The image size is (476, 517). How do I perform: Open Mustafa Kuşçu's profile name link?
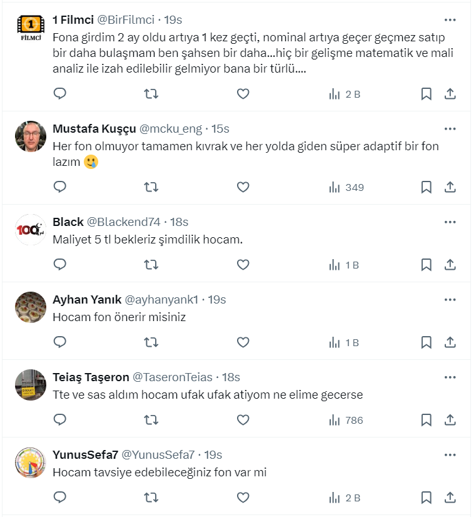click(94, 129)
